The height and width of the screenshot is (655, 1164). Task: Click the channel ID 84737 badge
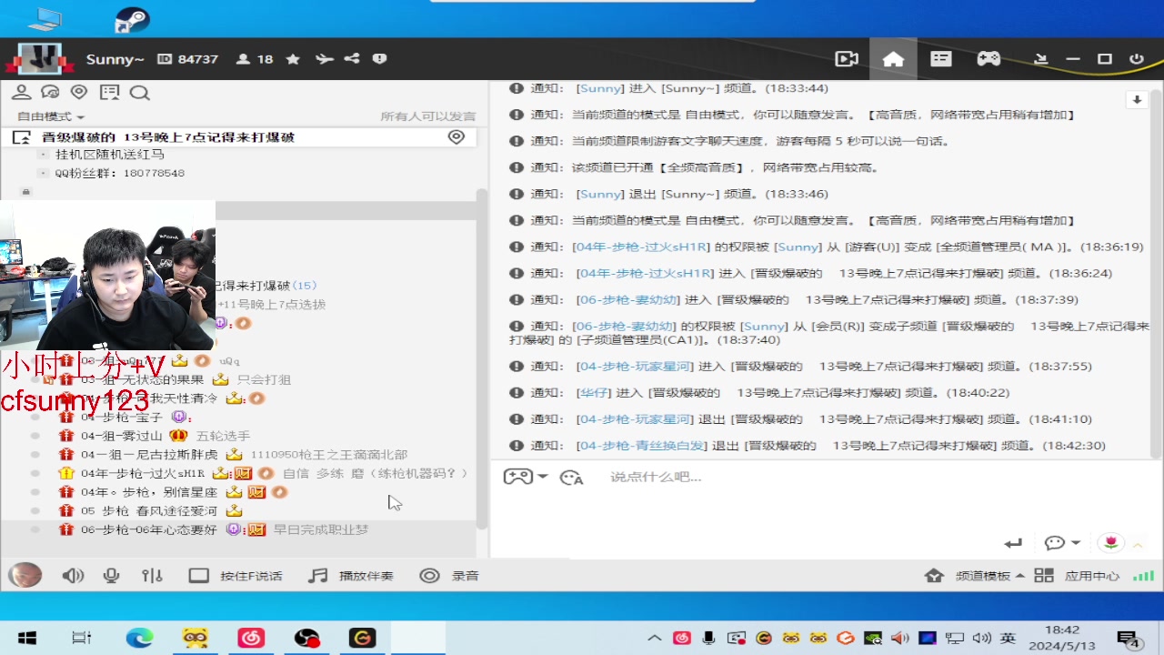tap(187, 59)
